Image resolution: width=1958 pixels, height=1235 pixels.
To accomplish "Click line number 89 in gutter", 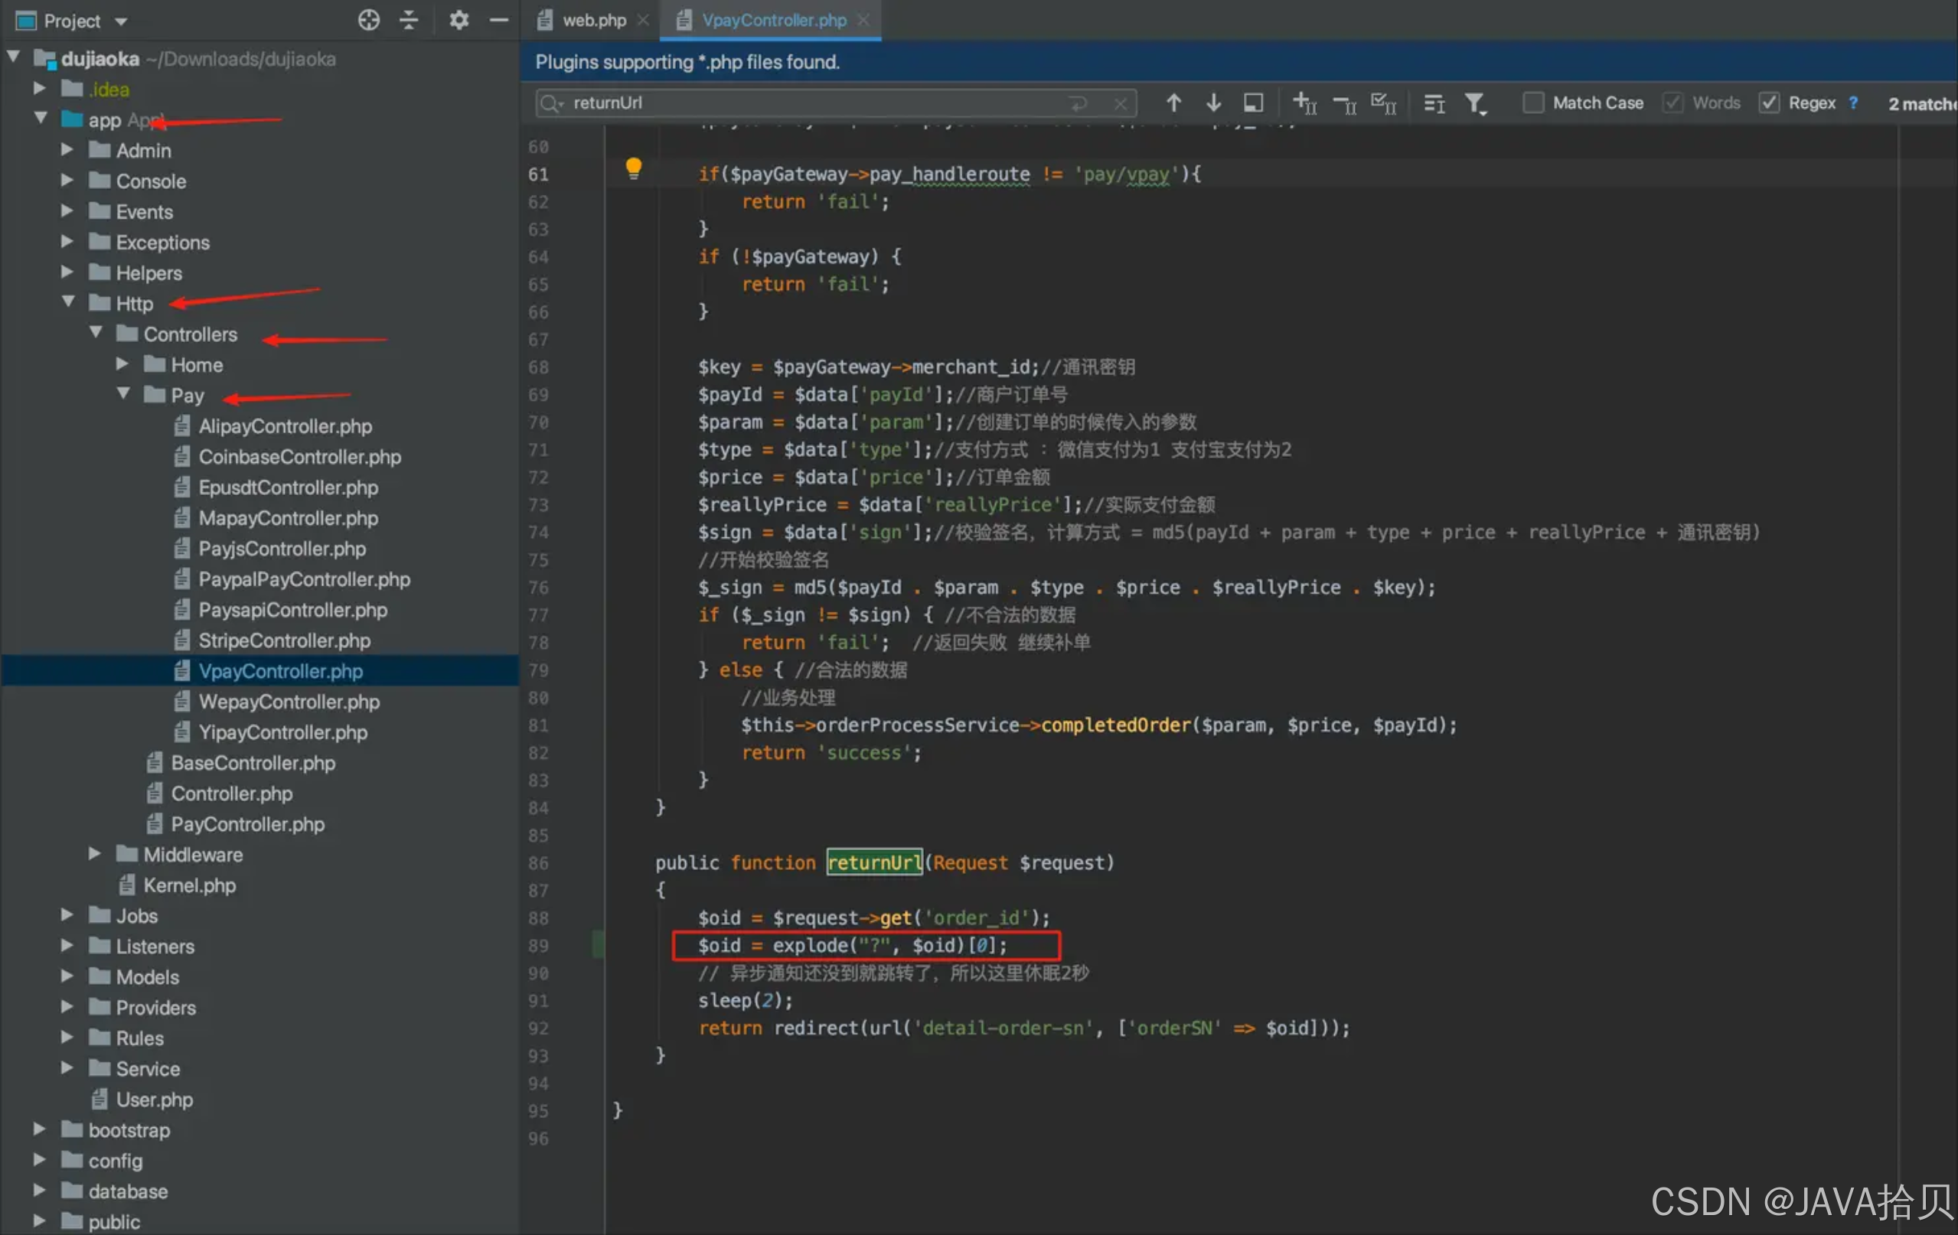I will [538, 946].
